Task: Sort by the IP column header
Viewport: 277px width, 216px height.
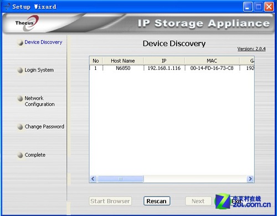Action: pyautogui.click(x=164, y=61)
